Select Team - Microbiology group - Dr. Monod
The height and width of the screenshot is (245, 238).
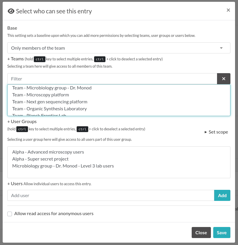[52, 88]
